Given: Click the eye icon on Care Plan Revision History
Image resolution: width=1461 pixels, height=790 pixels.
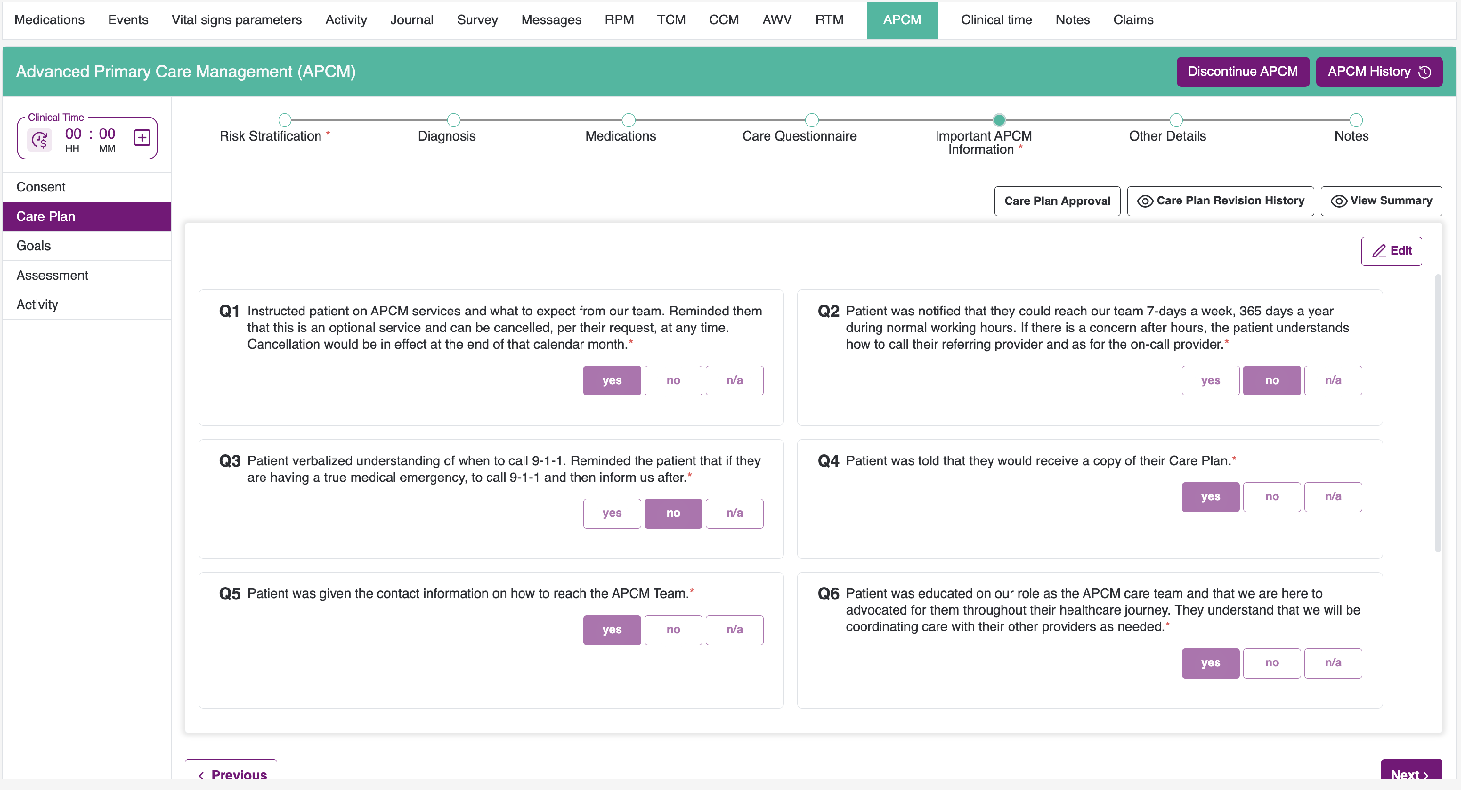Looking at the screenshot, I should 1144,201.
